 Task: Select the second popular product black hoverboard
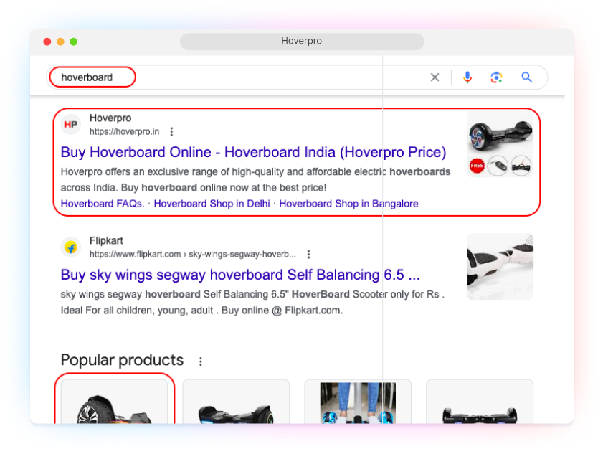click(x=236, y=402)
